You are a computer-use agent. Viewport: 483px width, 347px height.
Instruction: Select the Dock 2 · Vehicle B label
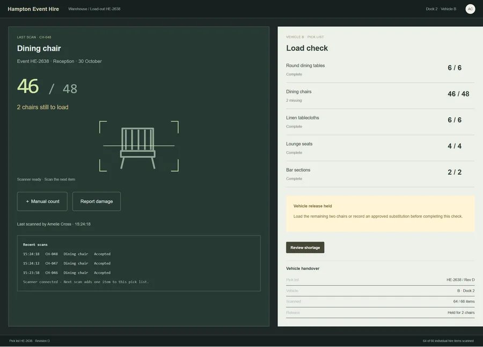(441, 9)
